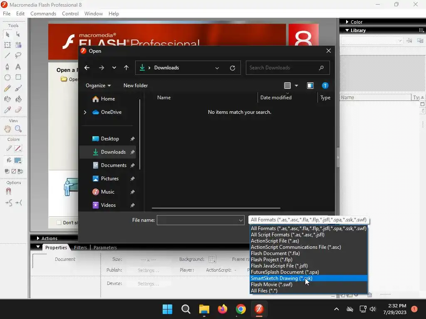Select the Subselection tool
426x319 pixels.
(18, 34)
